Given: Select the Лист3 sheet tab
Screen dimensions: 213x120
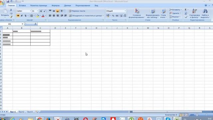Looking at the screenshot, I should coord(30,112).
